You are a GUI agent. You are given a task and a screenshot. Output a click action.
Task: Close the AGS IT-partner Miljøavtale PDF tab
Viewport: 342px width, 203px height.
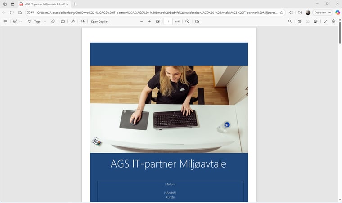(x=67, y=4)
